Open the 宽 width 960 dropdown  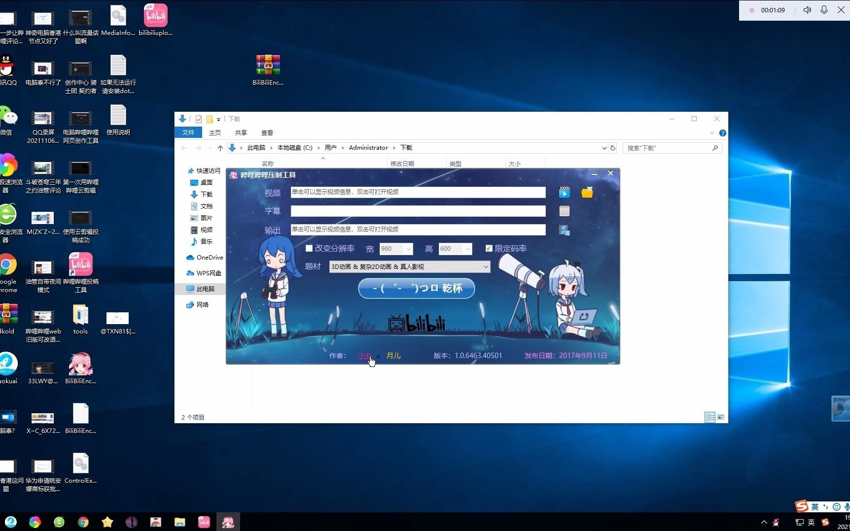coord(409,249)
